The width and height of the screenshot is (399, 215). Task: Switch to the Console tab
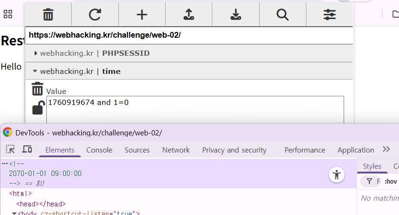pyautogui.click(x=99, y=150)
